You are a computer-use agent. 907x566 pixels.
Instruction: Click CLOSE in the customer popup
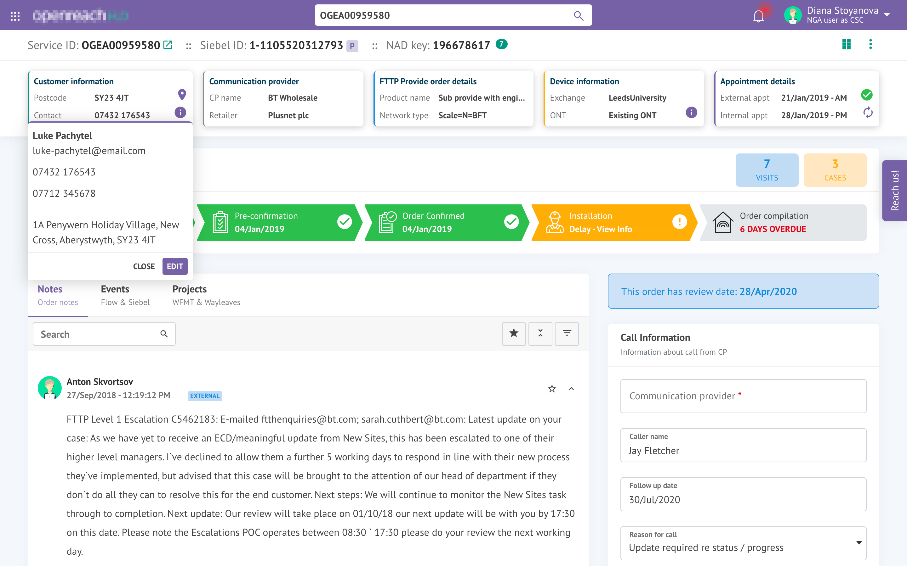144,266
